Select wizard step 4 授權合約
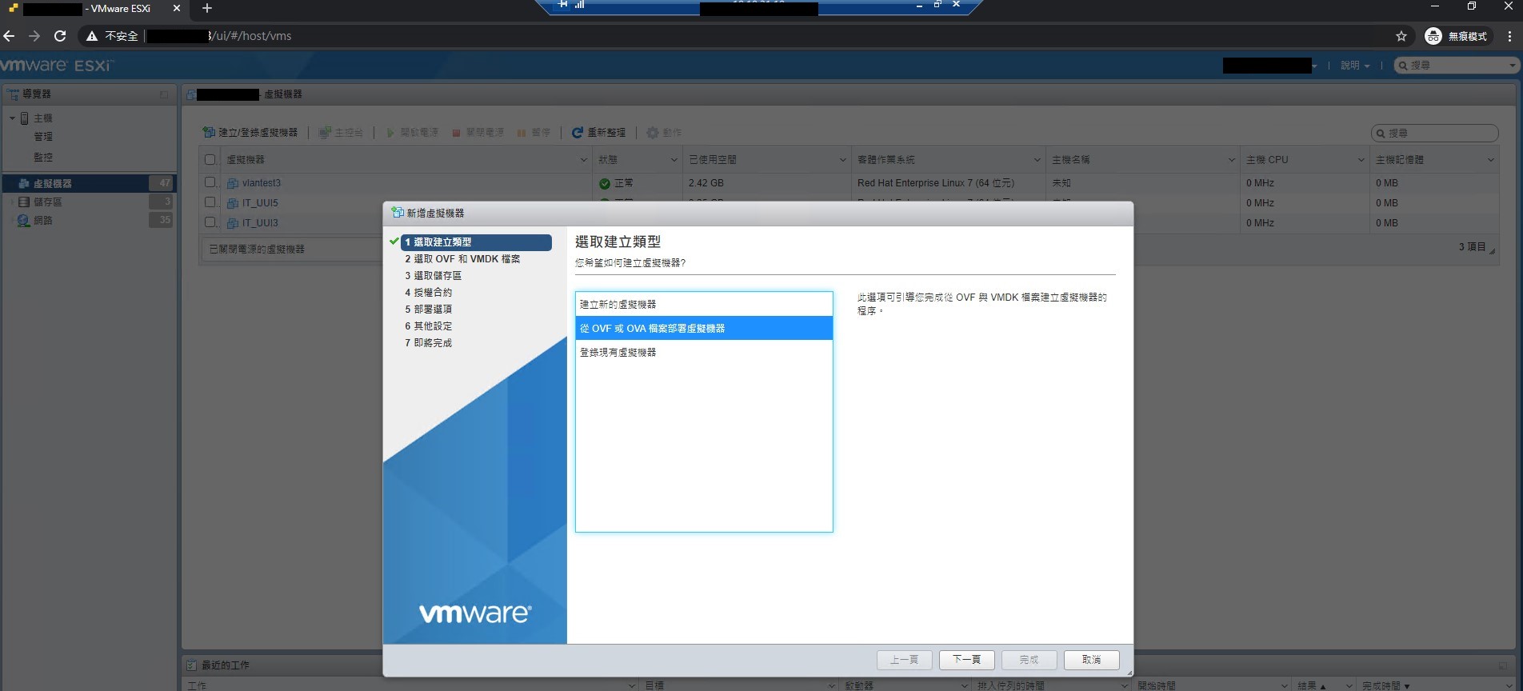This screenshot has width=1523, height=691. tap(428, 293)
